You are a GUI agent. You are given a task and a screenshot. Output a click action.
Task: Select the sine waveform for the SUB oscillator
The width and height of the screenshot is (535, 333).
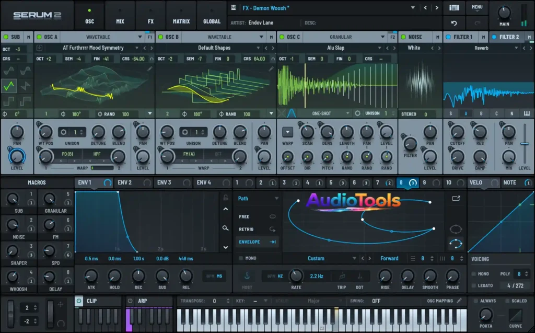point(7,70)
